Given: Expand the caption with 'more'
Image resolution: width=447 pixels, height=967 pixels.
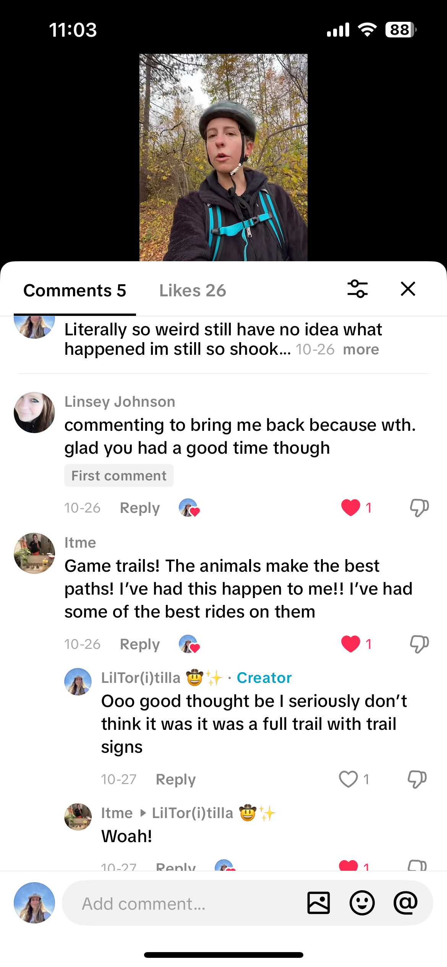Looking at the screenshot, I should pos(361,349).
